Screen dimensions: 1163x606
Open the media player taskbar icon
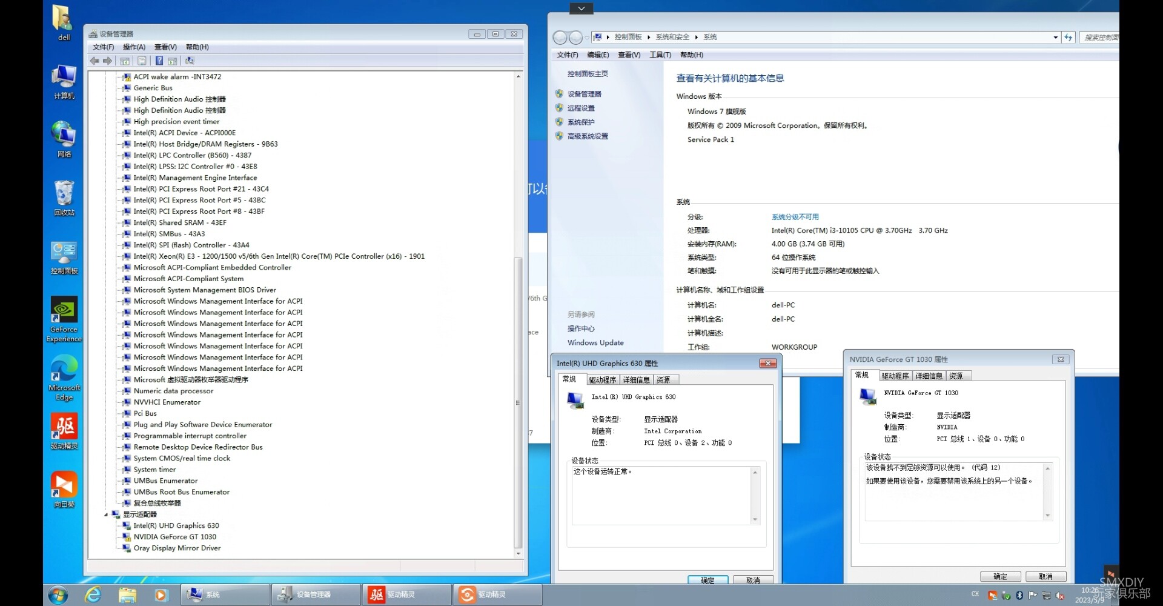click(161, 594)
